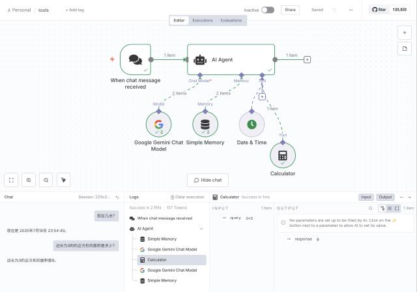Click the zoom out magnifier icon
Image resolution: width=417 pixels, height=292 pixels.
pyautogui.click(x=46, y=180)
